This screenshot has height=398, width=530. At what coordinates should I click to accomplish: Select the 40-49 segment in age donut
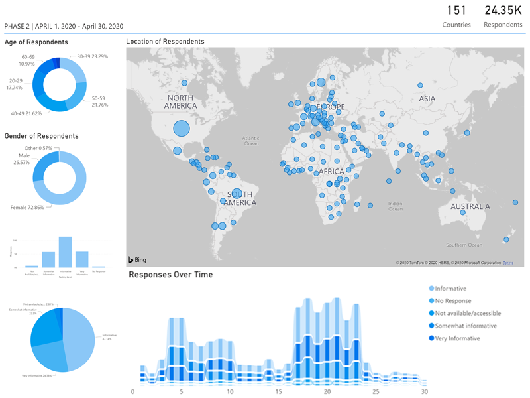point(52,104)
